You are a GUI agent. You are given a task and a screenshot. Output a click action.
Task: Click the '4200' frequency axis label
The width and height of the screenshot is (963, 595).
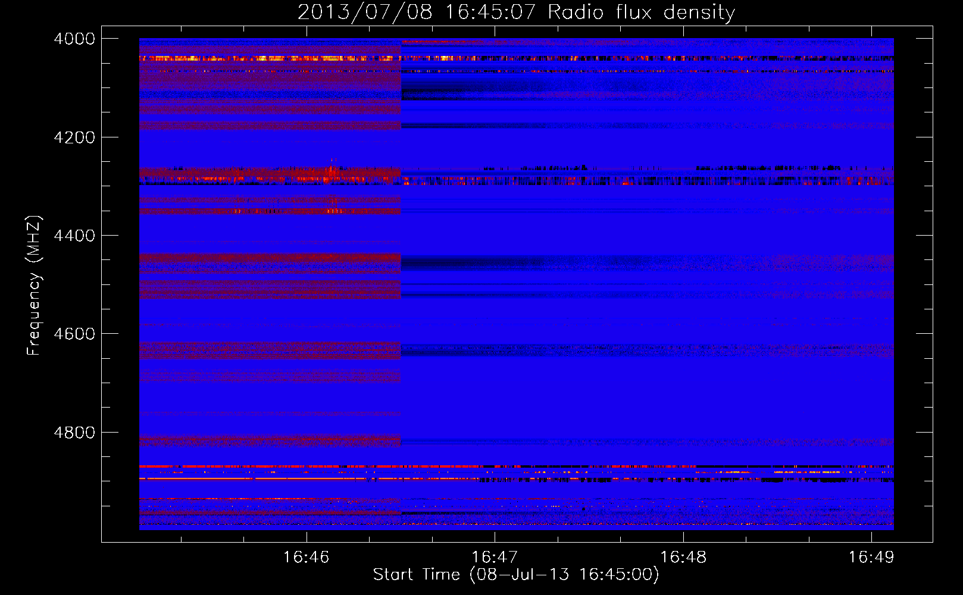tap(74, 137)
